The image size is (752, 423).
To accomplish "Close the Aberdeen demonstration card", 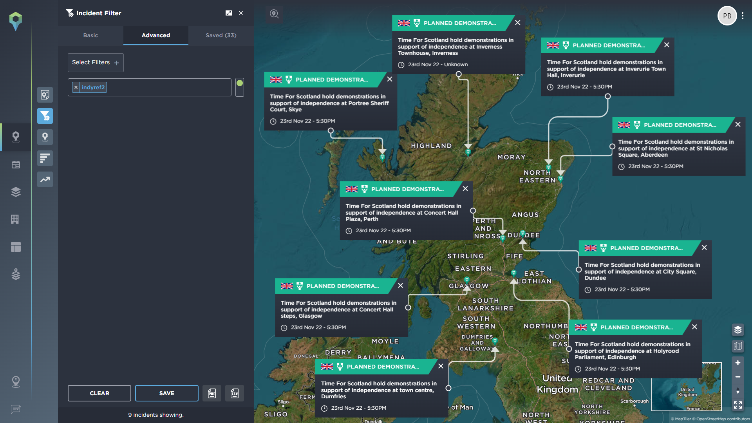I will tap(738, 125).
